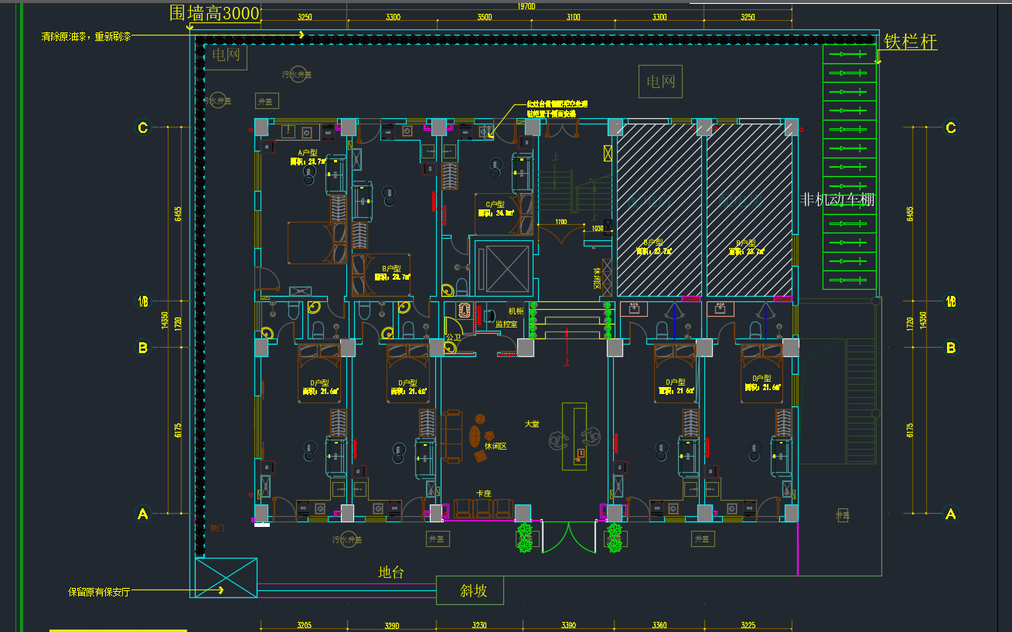Select the 卡座 label
The image size is (1012, 632).
(x=484, y=493)
